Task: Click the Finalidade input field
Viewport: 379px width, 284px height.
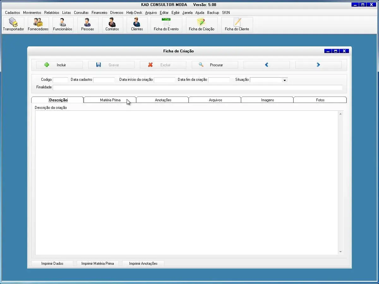Action: 197,87
